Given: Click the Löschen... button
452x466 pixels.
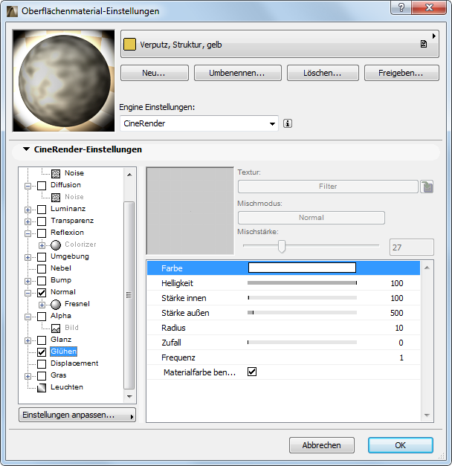Looking at the screenshot, I should pos(323,73).
